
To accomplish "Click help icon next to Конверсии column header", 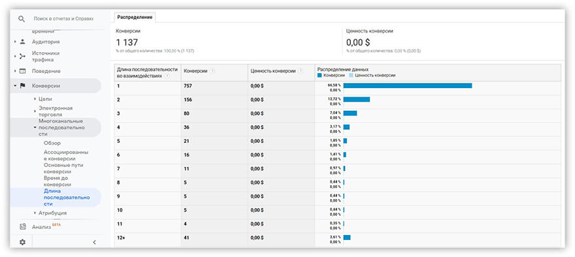I will 212,71.
